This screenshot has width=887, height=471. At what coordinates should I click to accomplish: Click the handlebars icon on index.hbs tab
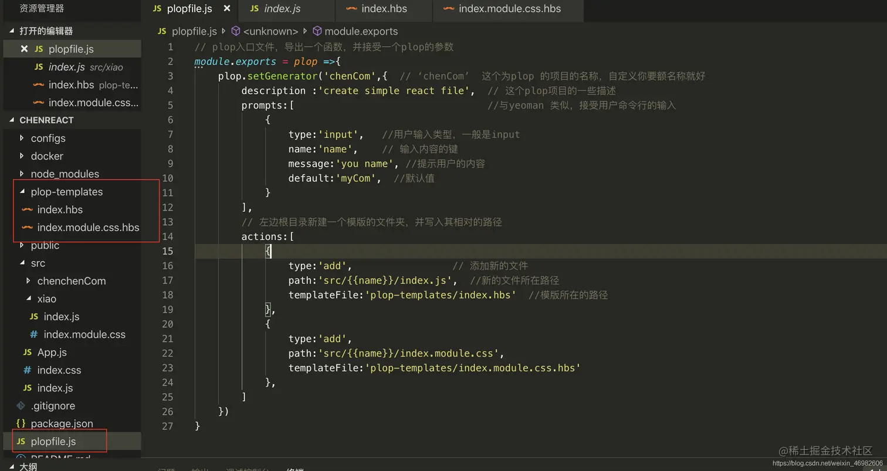pos(351,9)
